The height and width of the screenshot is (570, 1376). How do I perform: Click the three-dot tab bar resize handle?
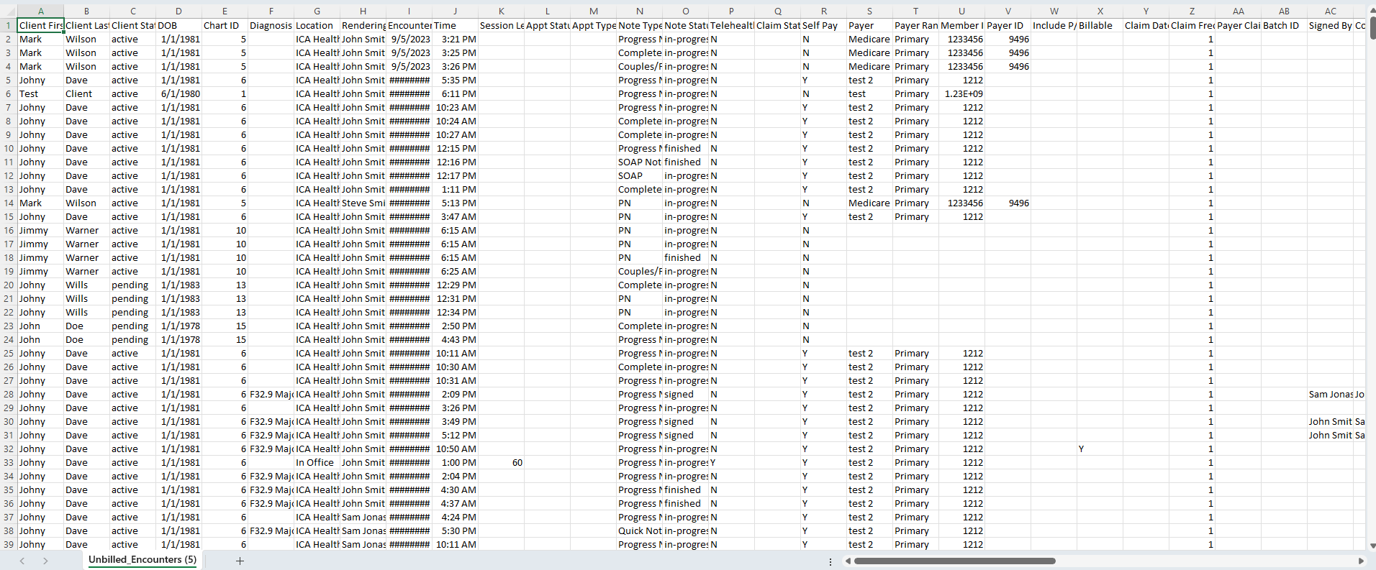[x=830, y=561]
